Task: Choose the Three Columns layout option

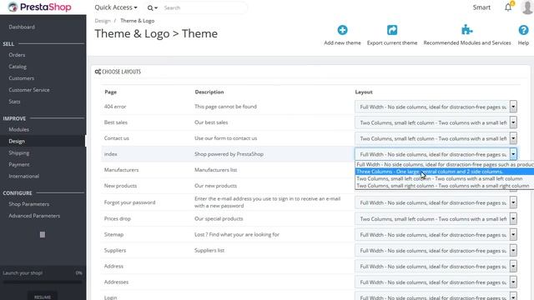Action: [445, 172]
